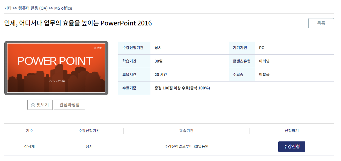Click the Skip link in thumbnail

98,48
